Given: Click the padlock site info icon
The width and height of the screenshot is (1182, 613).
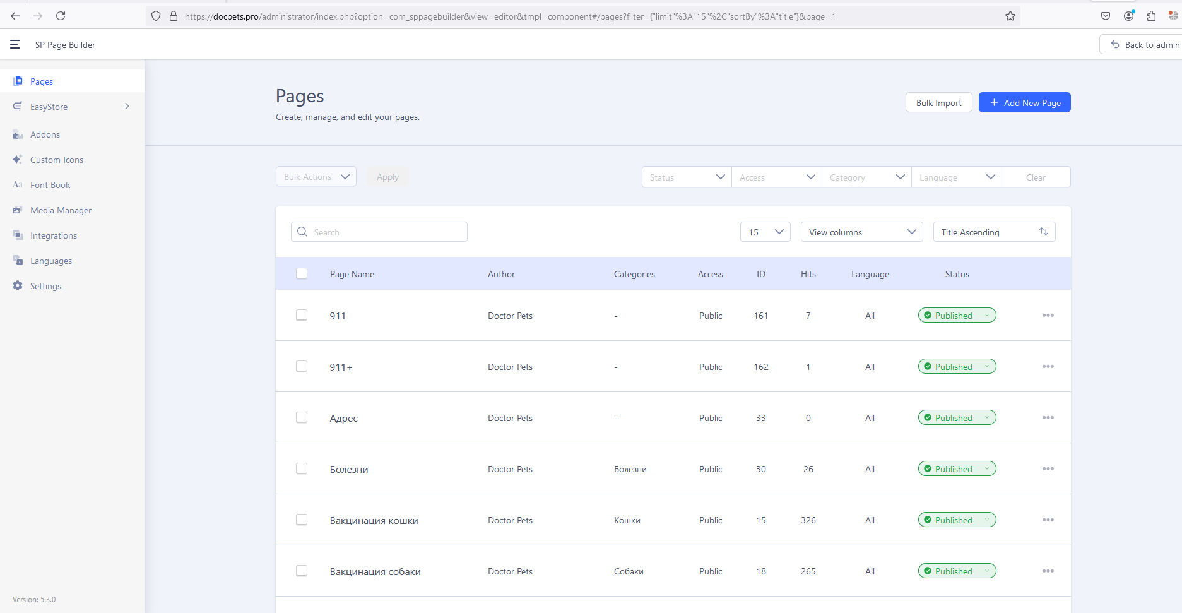Looking at the screenshot, I should click(x=174, y=16).
